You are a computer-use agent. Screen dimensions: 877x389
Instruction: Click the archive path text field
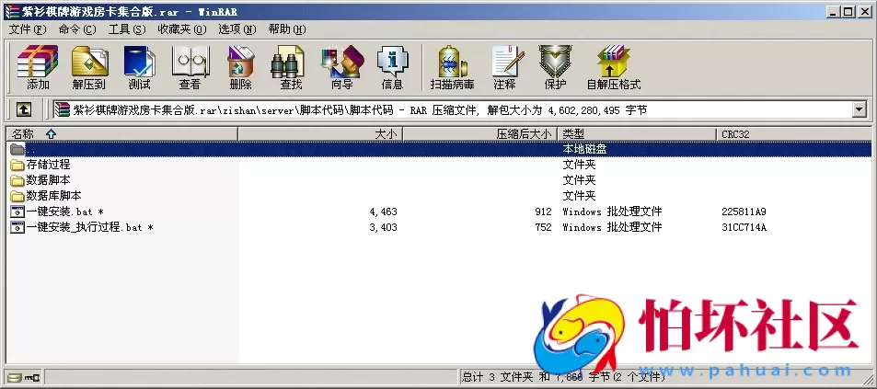click(453, 110)
